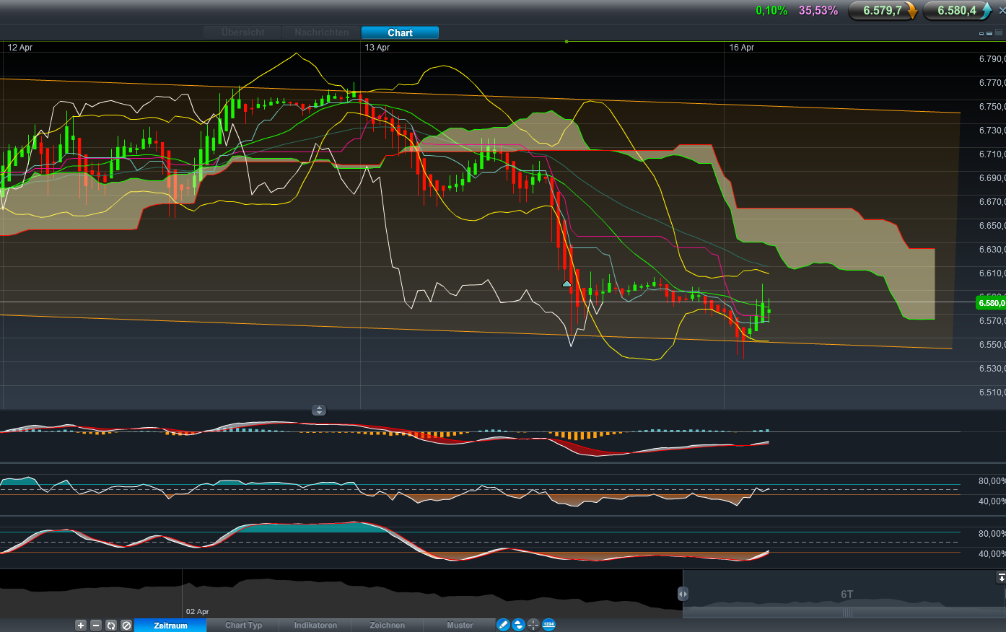Close the panel with the X button
This screenshot has height=632, width=1006.
1002,11
